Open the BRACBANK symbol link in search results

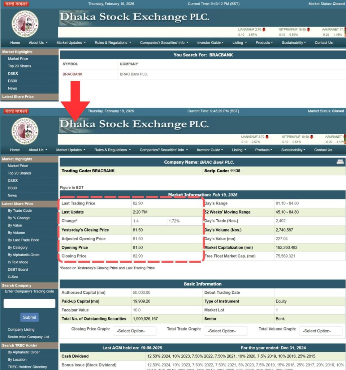pos(73,74)
